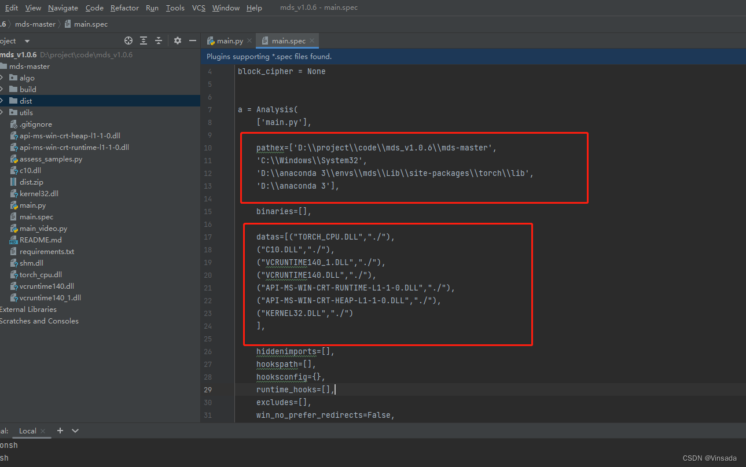Click mds-master in the breadcrumb bar
746x467 pixels.
click(x=35, y=24)
